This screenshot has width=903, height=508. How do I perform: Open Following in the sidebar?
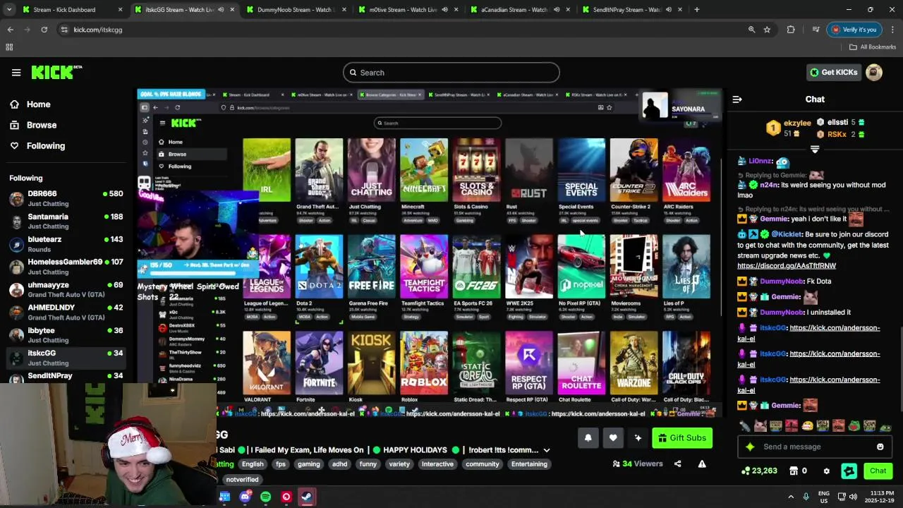tap(46, 145)
